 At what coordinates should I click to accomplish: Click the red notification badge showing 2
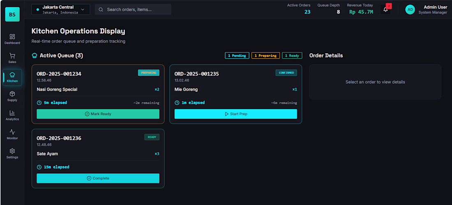point(389,6)
